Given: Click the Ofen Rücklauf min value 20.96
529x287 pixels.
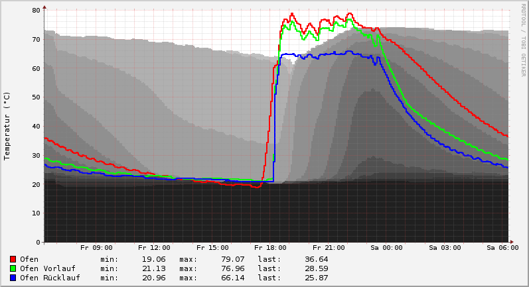Looking at the screenshot, I should [x=153, y=278].
